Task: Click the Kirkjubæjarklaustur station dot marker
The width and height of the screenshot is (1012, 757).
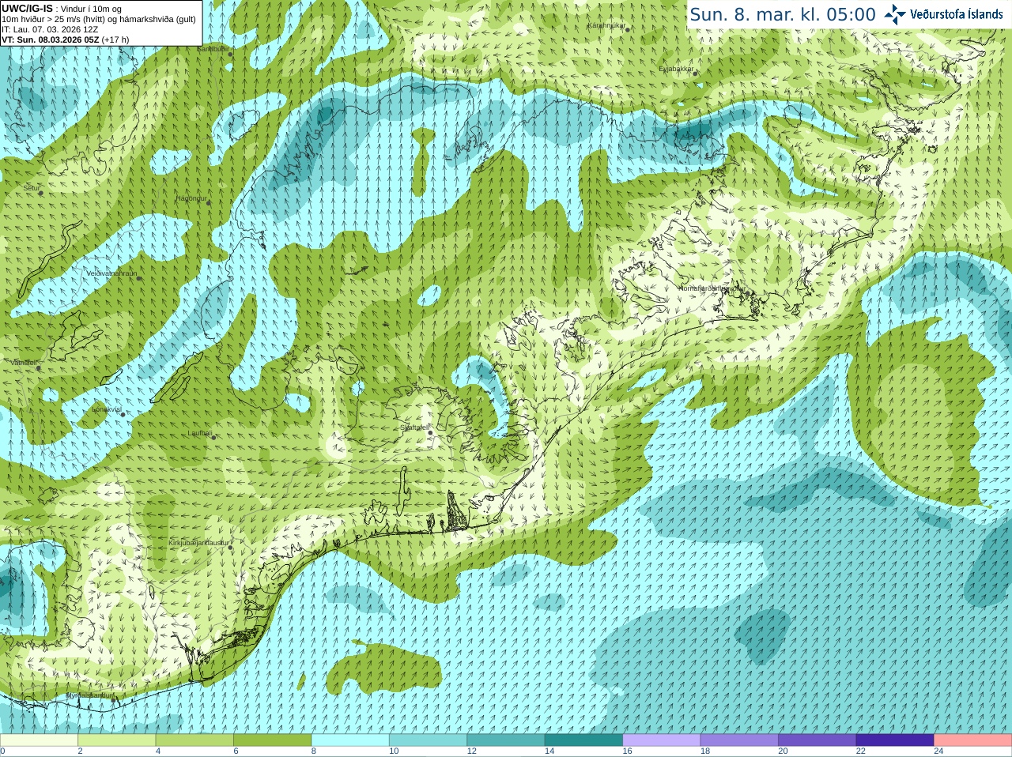Action: 230,548
